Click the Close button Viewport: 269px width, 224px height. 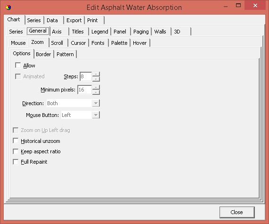click(x=237, y=212)
